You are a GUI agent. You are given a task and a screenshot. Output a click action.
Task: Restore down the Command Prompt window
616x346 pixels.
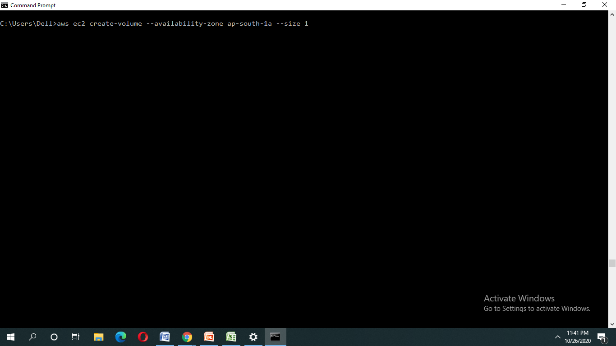[584, 5]
